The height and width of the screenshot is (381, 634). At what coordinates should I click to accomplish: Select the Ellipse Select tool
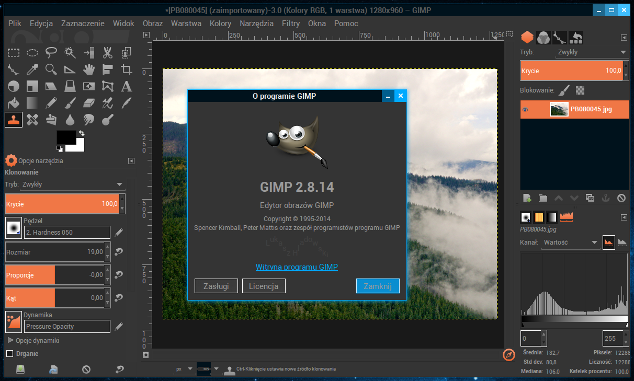pos(32,52)
